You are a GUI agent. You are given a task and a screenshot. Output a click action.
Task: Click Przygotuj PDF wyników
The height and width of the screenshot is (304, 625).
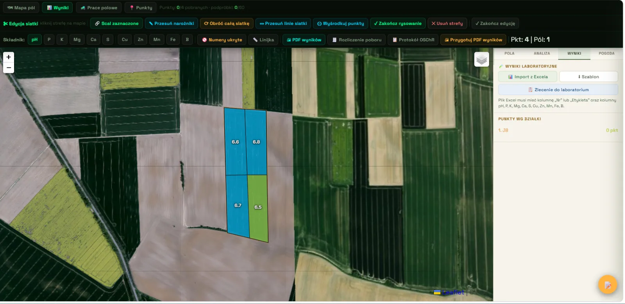point(473,40)
